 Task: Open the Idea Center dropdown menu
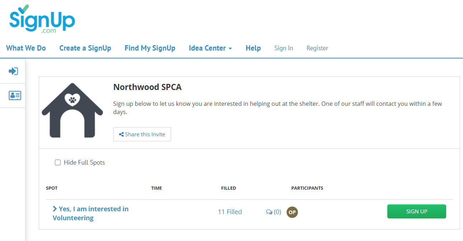[210, 48]
